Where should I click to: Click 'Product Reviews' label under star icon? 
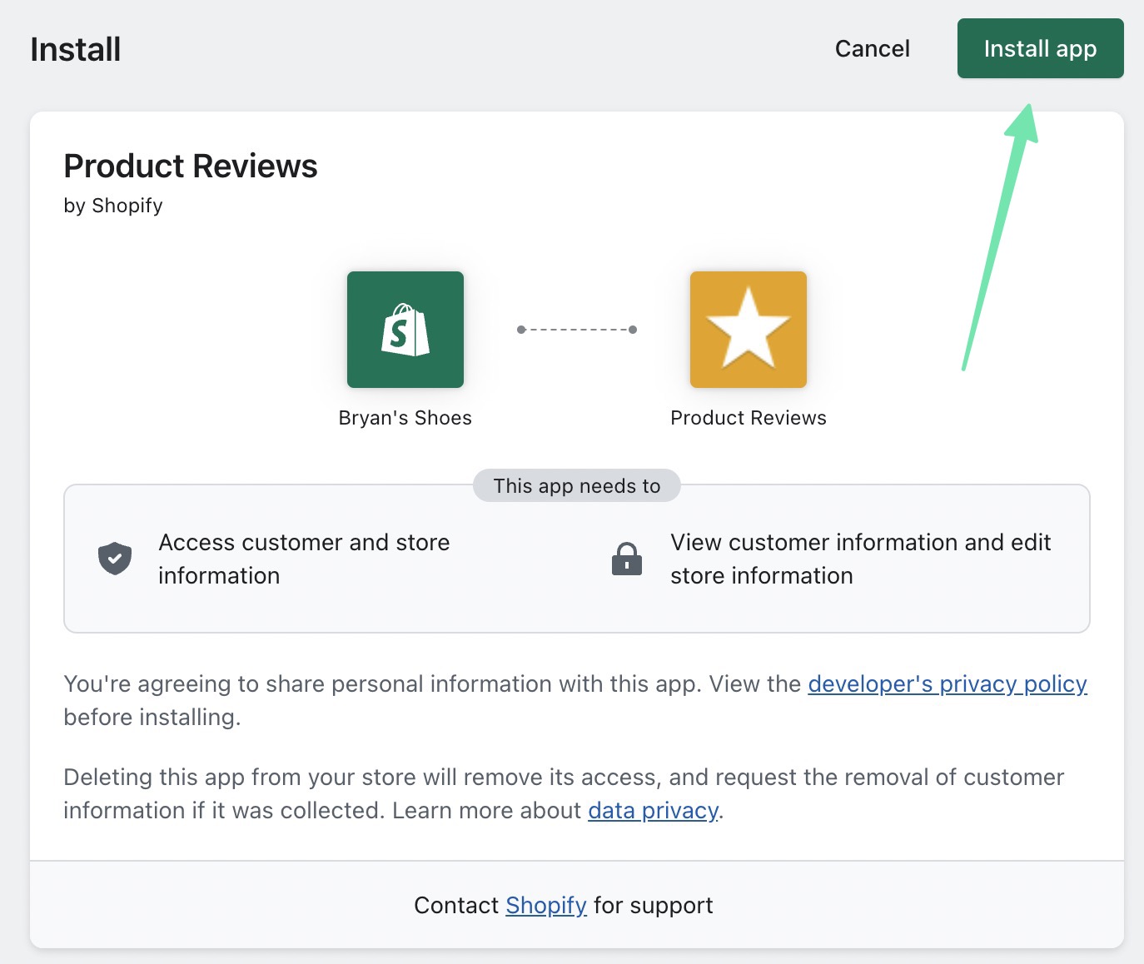(749, 418)
